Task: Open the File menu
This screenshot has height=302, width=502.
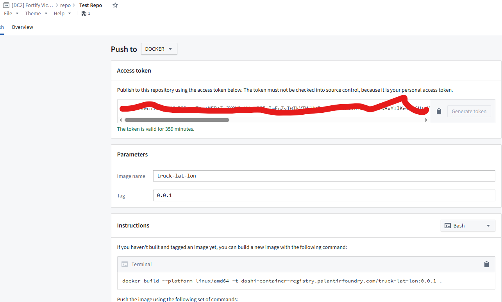Action: tap(11, 13)
